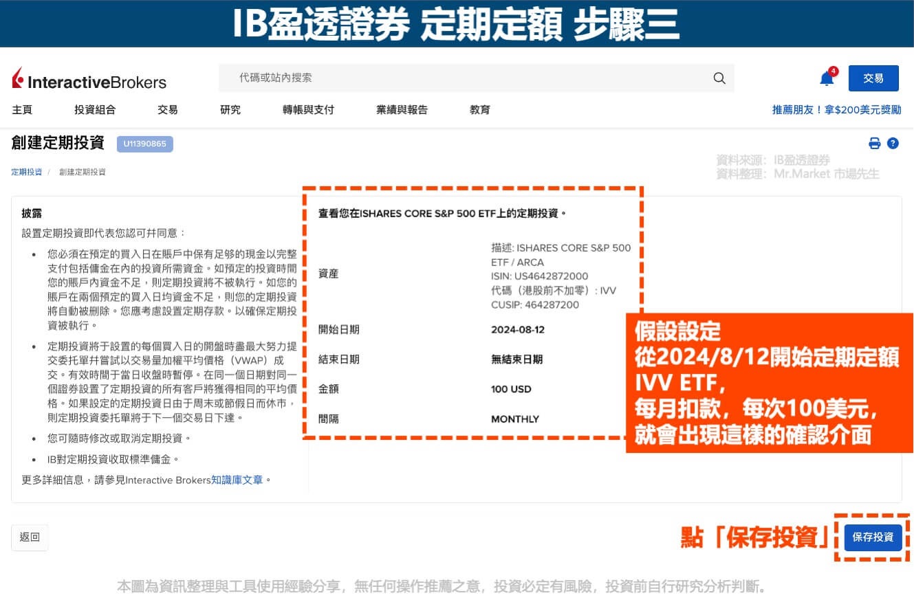Click the printer icon

pos(874,144)
